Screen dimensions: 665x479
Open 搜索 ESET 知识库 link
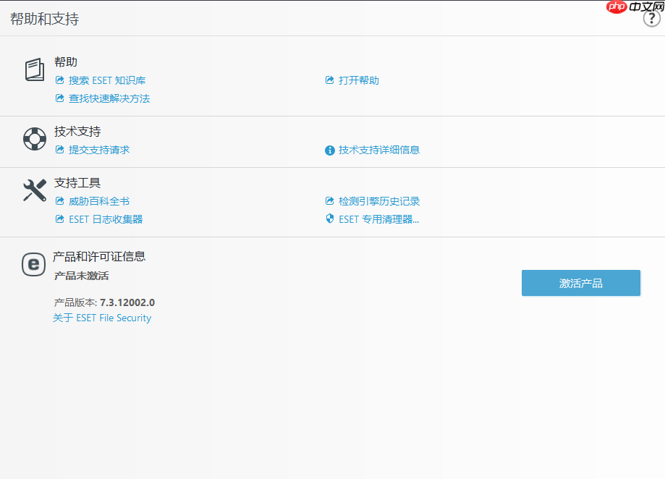pyautogui.click(x=107, y=80)
